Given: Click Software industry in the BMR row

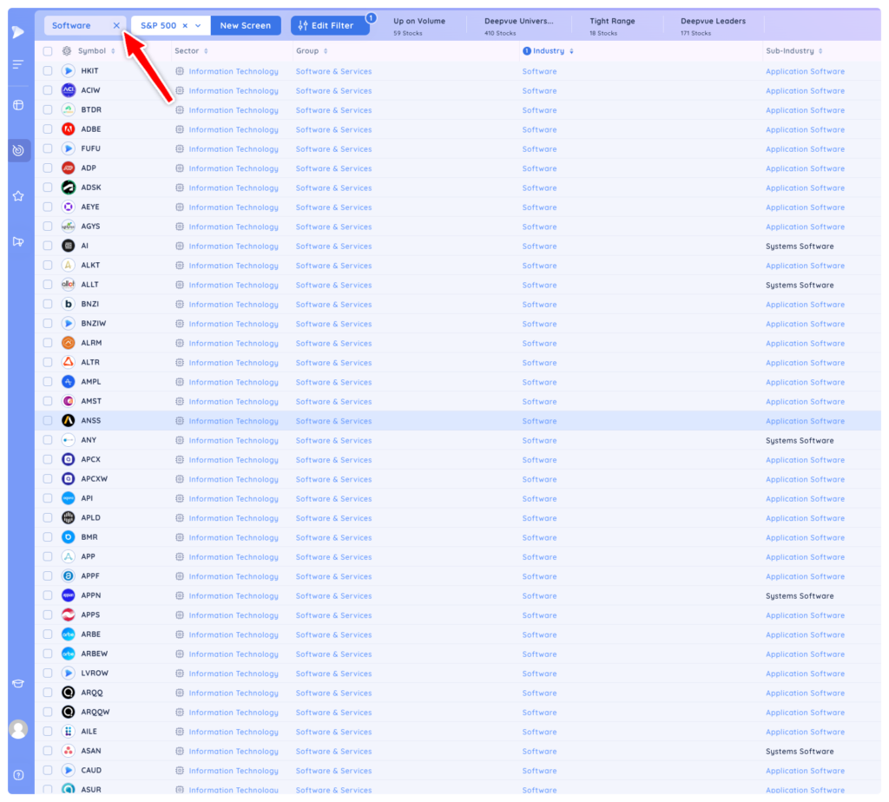Looking at the screenshot, I should click(539, 538).
